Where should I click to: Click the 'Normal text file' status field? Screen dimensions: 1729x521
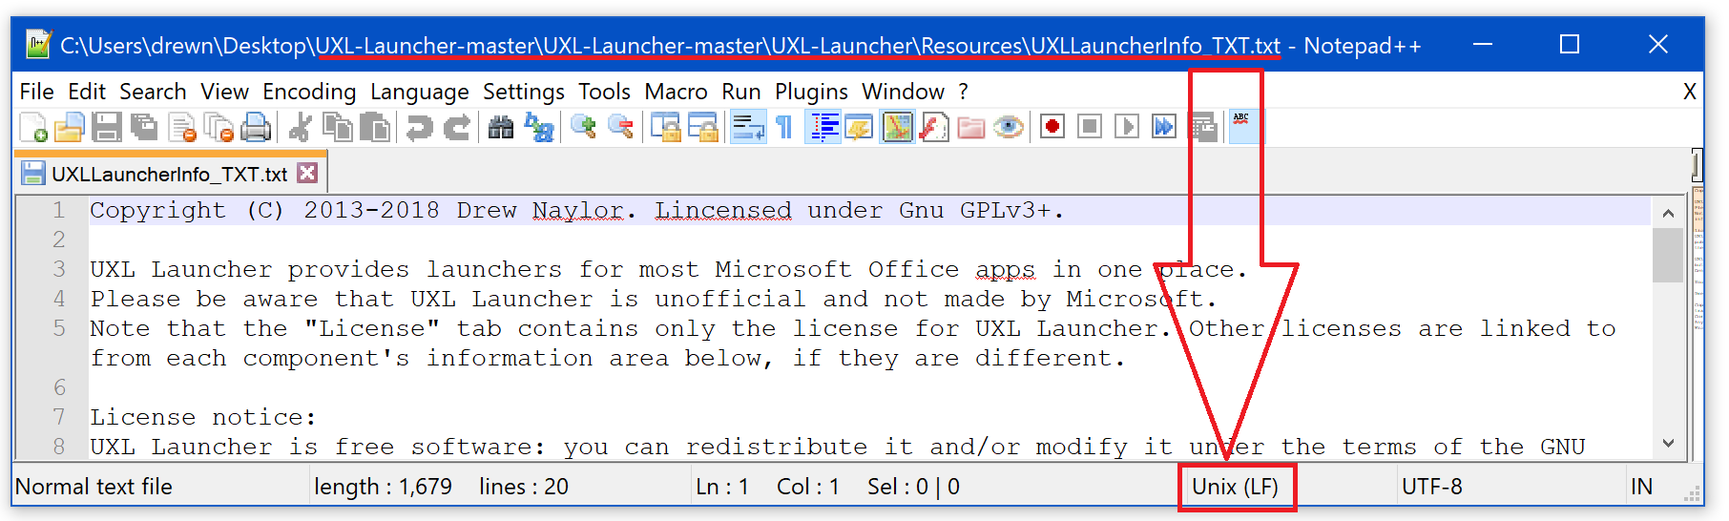click(x=94, y=487)
